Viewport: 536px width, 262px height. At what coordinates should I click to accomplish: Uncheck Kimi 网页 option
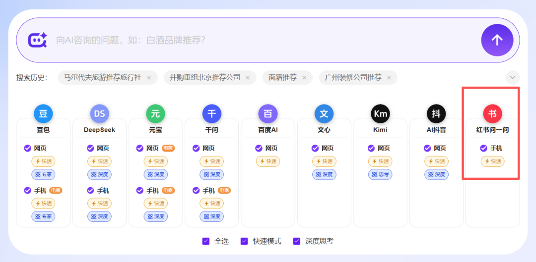(371, 148)
